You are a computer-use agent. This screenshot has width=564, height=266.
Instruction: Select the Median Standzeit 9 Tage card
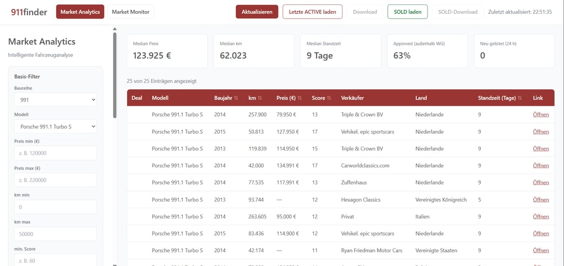point(340,51)
